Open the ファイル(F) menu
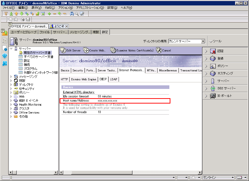This screenshot has height=181, width=249. pyautogui.click(x=9, y=8)
